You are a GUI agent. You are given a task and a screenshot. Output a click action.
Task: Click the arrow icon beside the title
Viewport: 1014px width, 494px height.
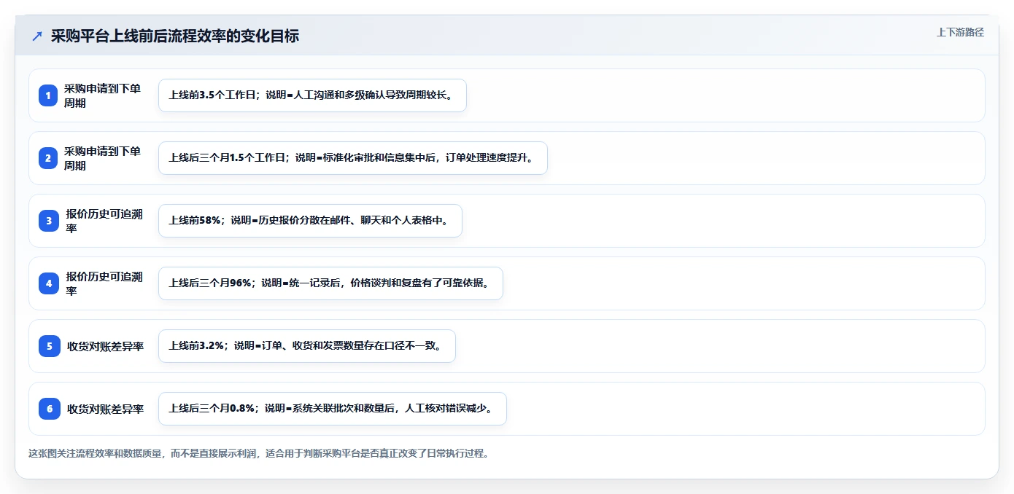click(37, 36)
